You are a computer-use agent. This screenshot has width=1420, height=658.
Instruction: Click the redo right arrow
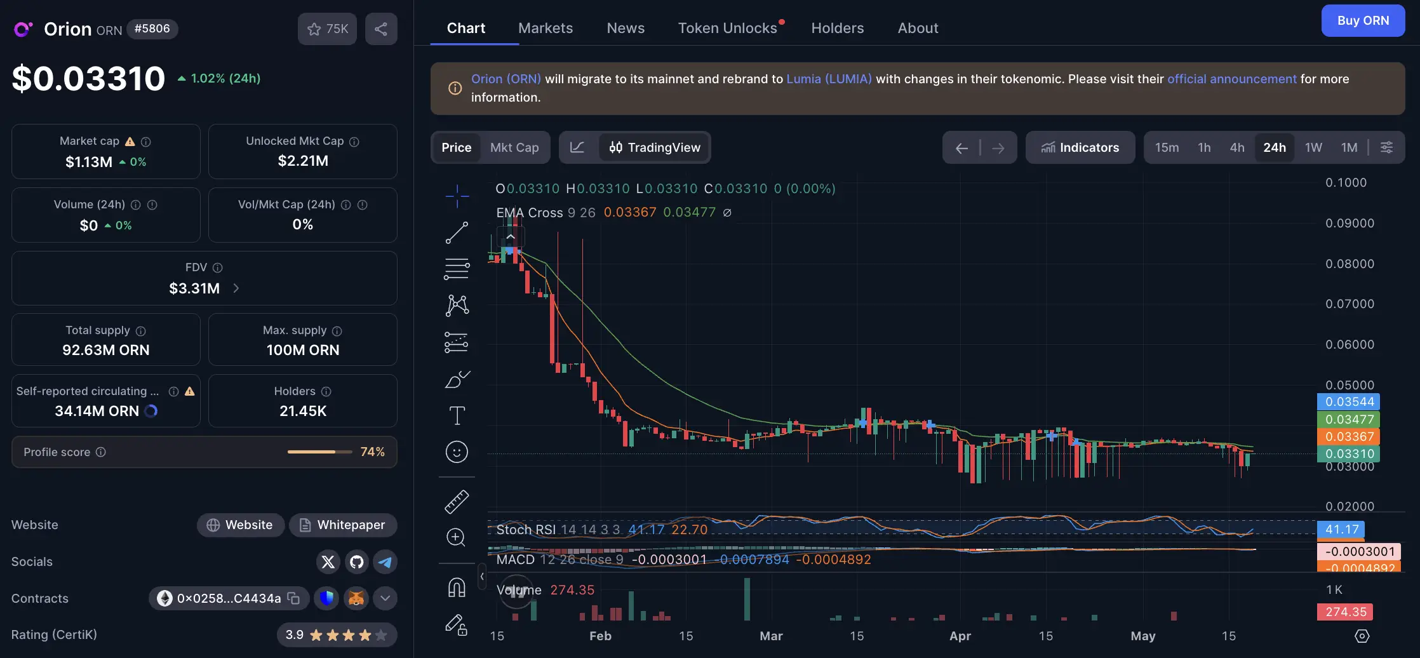pyautogui.click(x=998, y=147)
